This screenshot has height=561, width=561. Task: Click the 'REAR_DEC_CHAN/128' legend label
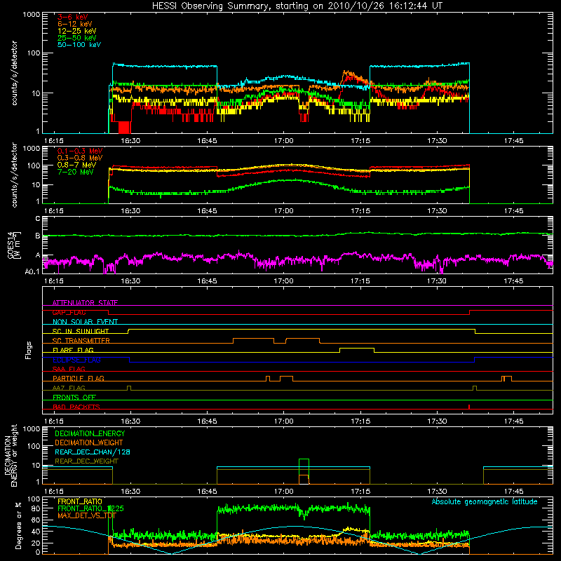click(93, 452)
